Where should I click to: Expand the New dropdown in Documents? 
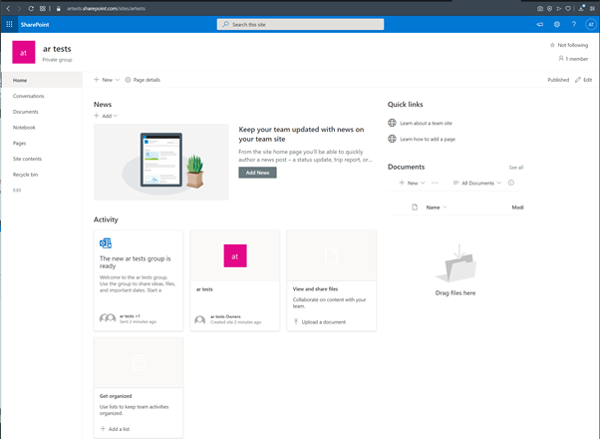[412, 184]
